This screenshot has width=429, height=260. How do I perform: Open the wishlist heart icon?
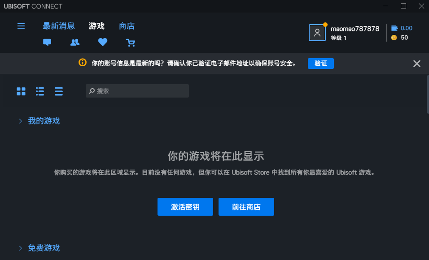coord(102,42)
